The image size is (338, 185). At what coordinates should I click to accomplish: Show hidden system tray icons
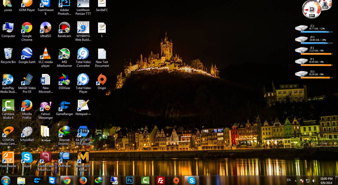pos(296,180)
